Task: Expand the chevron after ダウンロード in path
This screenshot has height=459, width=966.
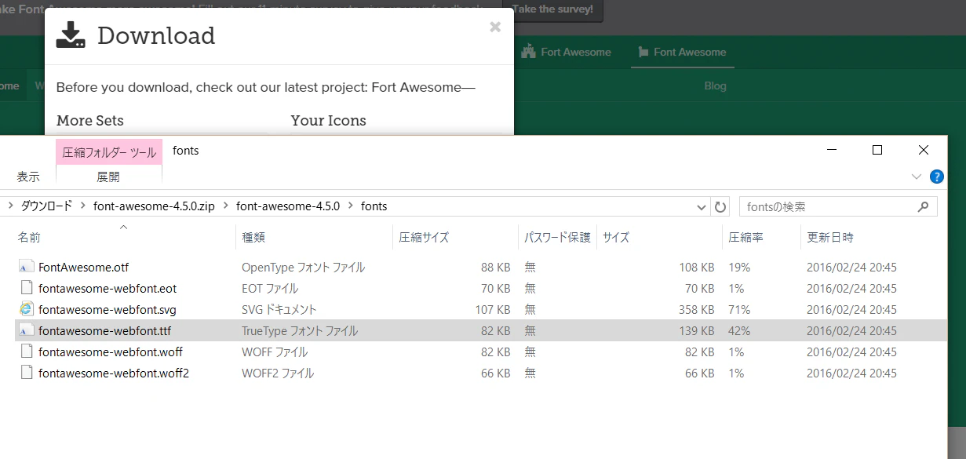Action: click(x=84, y=206)
